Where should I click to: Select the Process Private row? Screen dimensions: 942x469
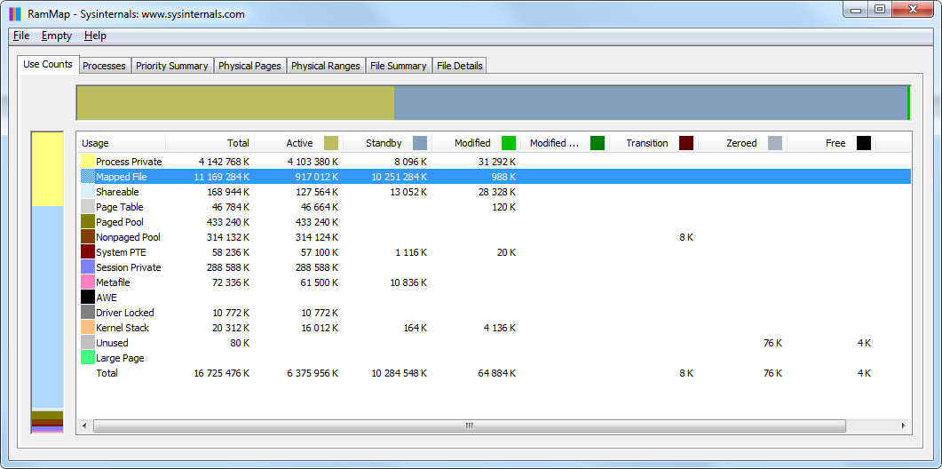tap(495, 162)
